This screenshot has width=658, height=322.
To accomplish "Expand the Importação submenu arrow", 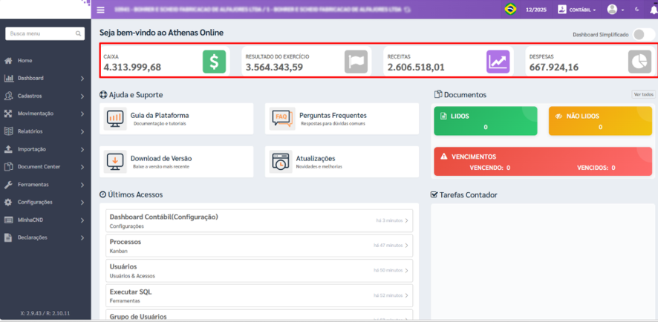I will [x=82, y=149].
